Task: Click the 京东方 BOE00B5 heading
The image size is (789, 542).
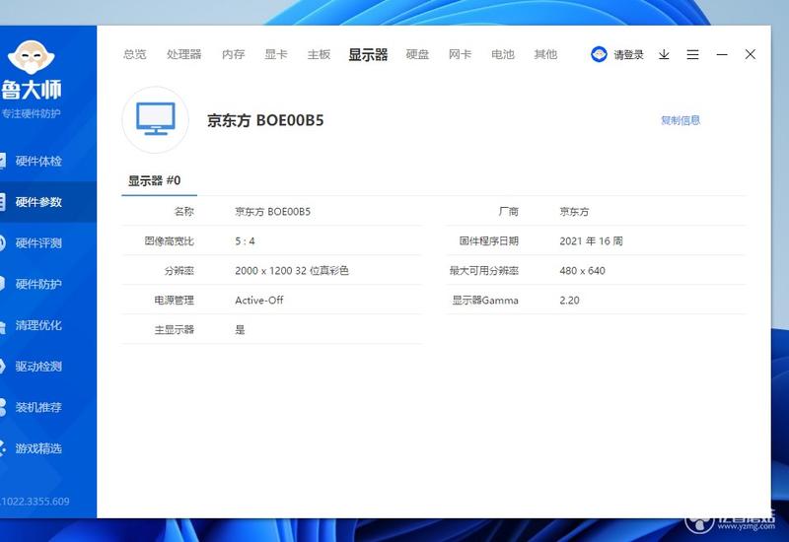Action: tap(265, 120)
